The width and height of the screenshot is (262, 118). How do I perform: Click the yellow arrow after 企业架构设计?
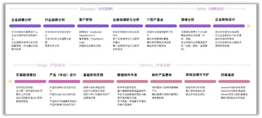(x=249, y=26)
